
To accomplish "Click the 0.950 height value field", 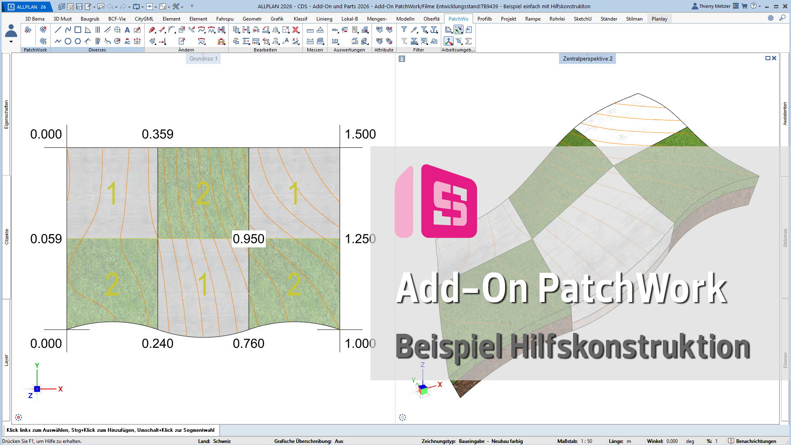I will click(x=248, y=239).
